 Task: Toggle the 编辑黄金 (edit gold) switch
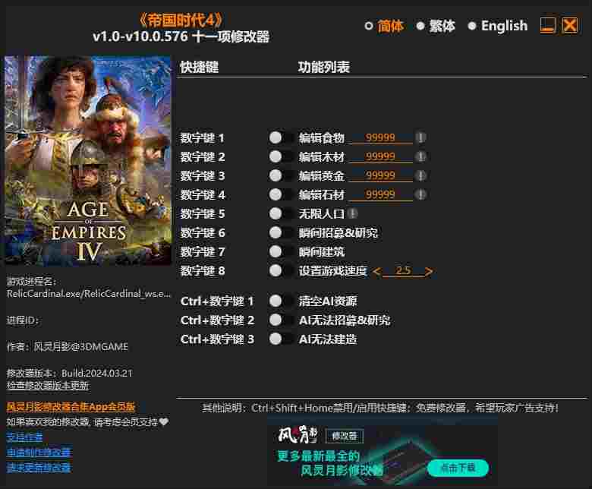[282, 175]
